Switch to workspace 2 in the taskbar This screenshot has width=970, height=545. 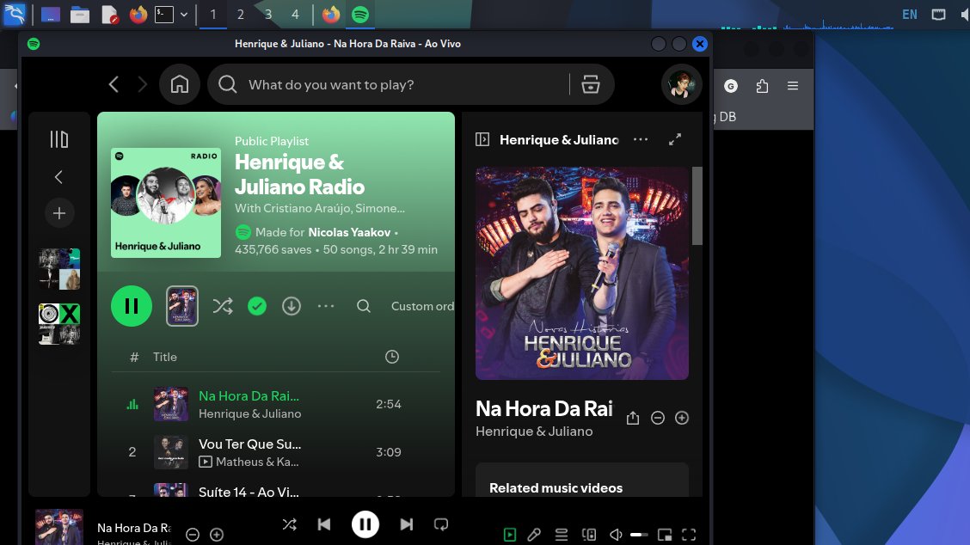pyautogui.click(x=241, y=15)
